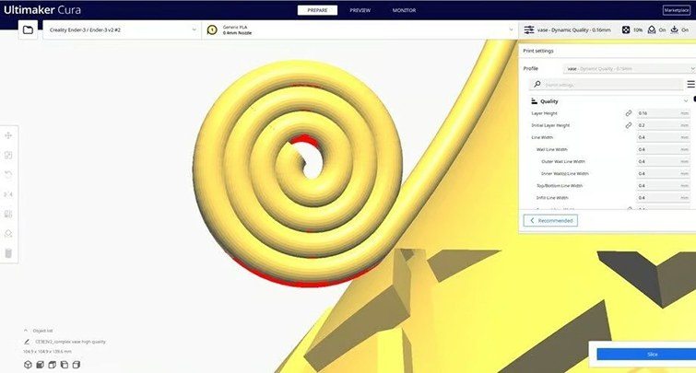Click the Outer Wall Line Width label
Viewport: 696px width, 373px height.
coord(563,161)
